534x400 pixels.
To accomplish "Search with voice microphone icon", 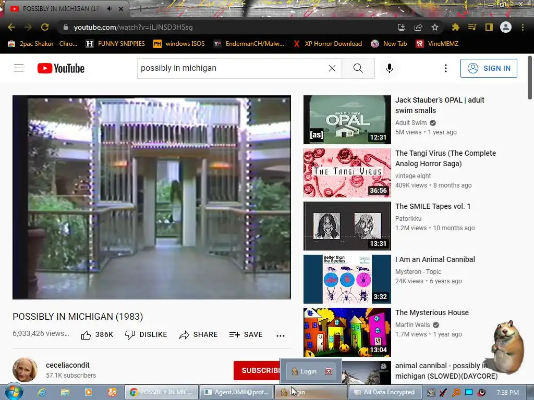I will [389, 68].
